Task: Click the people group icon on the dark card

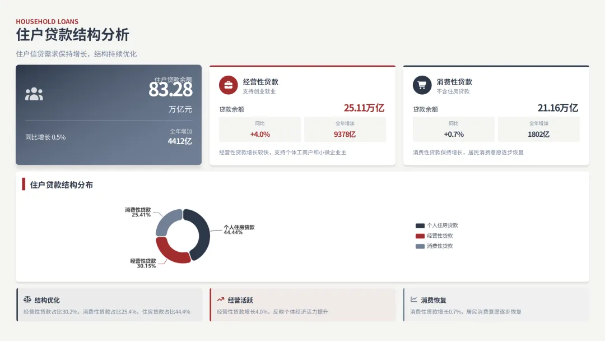Action: [34, 94]
